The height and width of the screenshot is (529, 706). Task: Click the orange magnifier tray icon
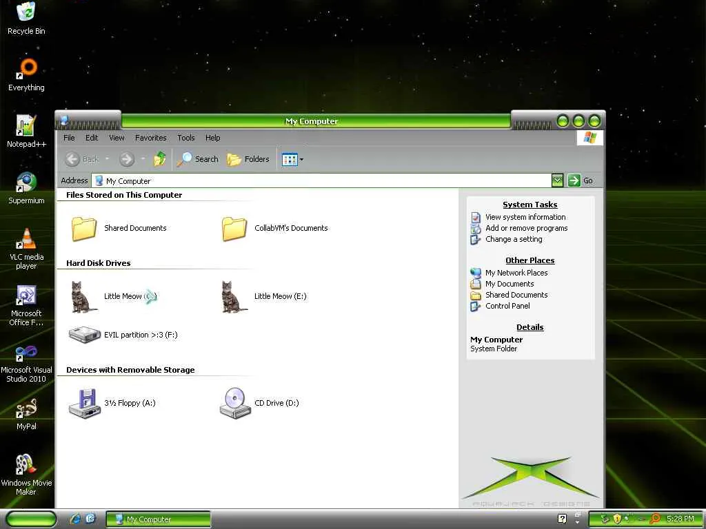(x=655, y=519)
